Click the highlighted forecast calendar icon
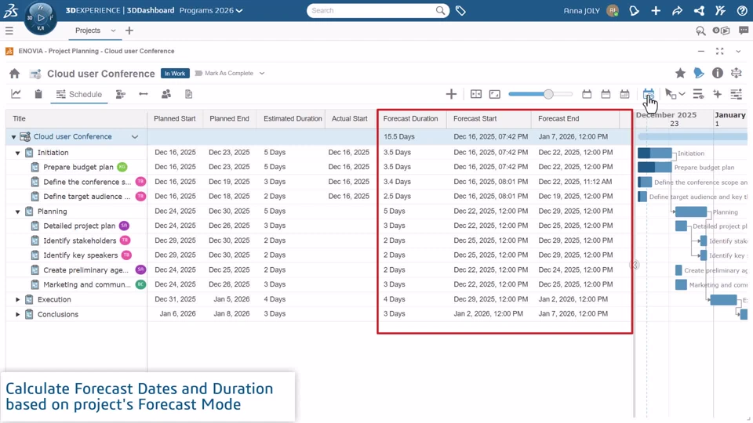 (649, 93)
